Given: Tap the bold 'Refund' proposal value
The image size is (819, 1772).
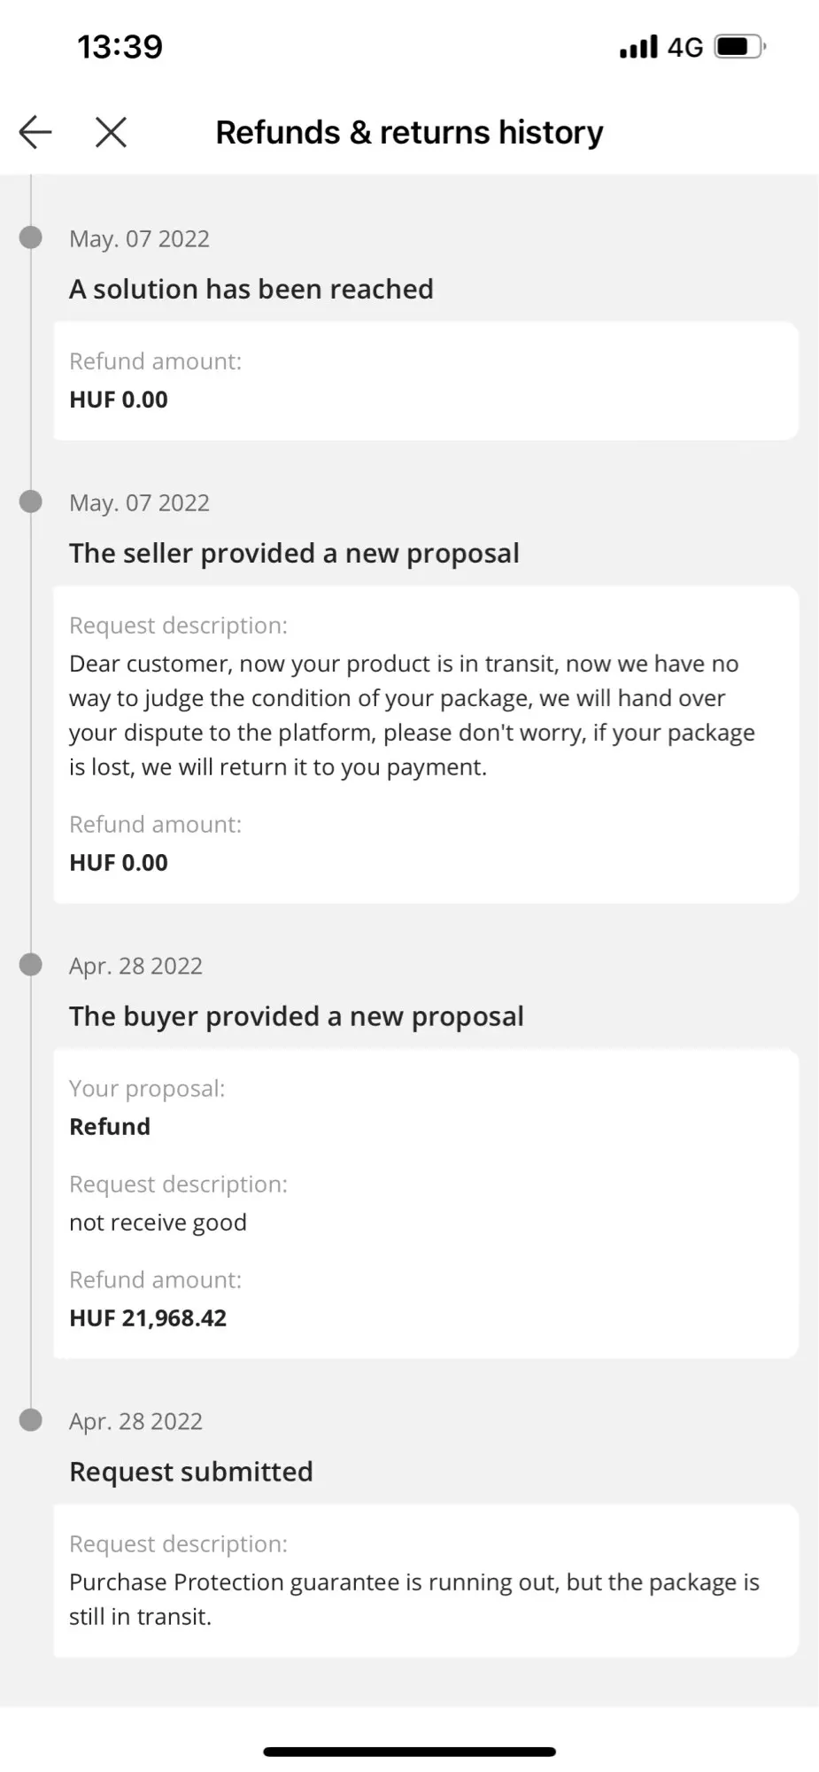Looking at the screenshot, I should (x=110, y=1126).
